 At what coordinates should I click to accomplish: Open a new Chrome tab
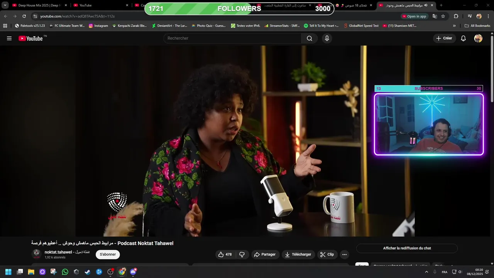click(x=441, y=5)
